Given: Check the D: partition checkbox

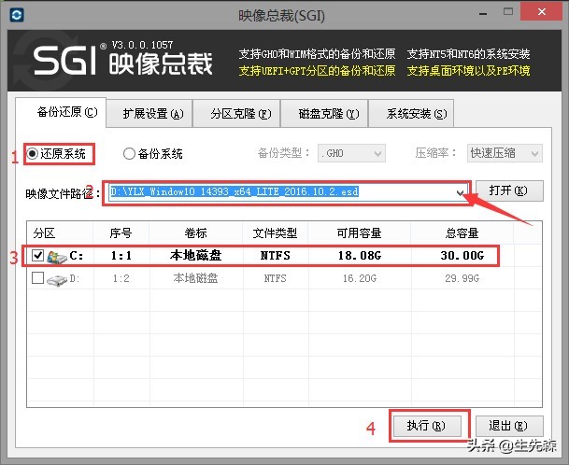Looking at the screenshot, I should click(x=37, y=278).
